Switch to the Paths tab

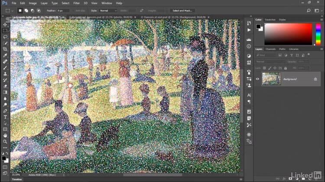coord(282,49)
